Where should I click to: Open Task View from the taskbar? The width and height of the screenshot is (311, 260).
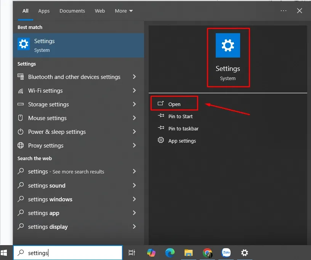[132, 252]
